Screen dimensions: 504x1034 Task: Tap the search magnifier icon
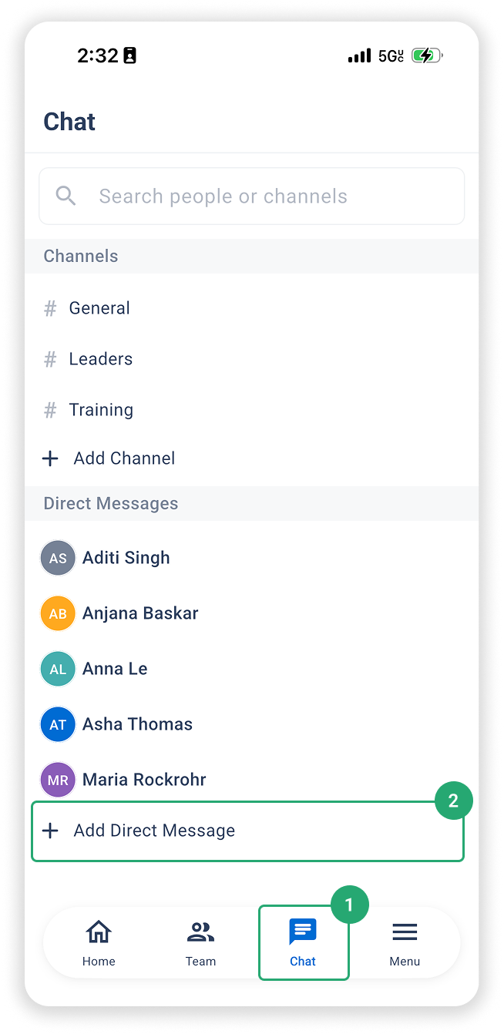[66, 196]
